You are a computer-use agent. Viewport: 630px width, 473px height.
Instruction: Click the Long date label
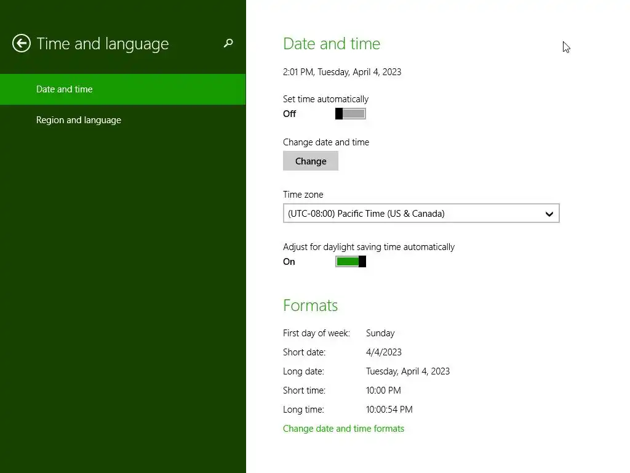[303, 371]
